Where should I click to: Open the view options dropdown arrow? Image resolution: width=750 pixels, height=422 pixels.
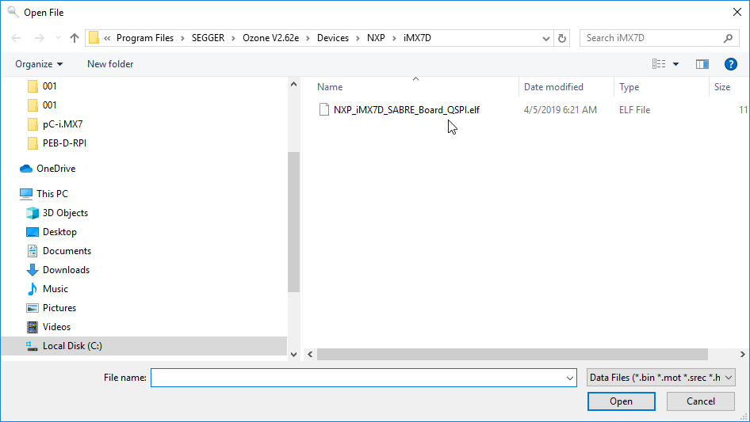click(x=675, y=64)
